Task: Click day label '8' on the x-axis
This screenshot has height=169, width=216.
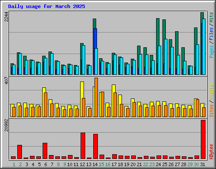Action: click(58, 164)
